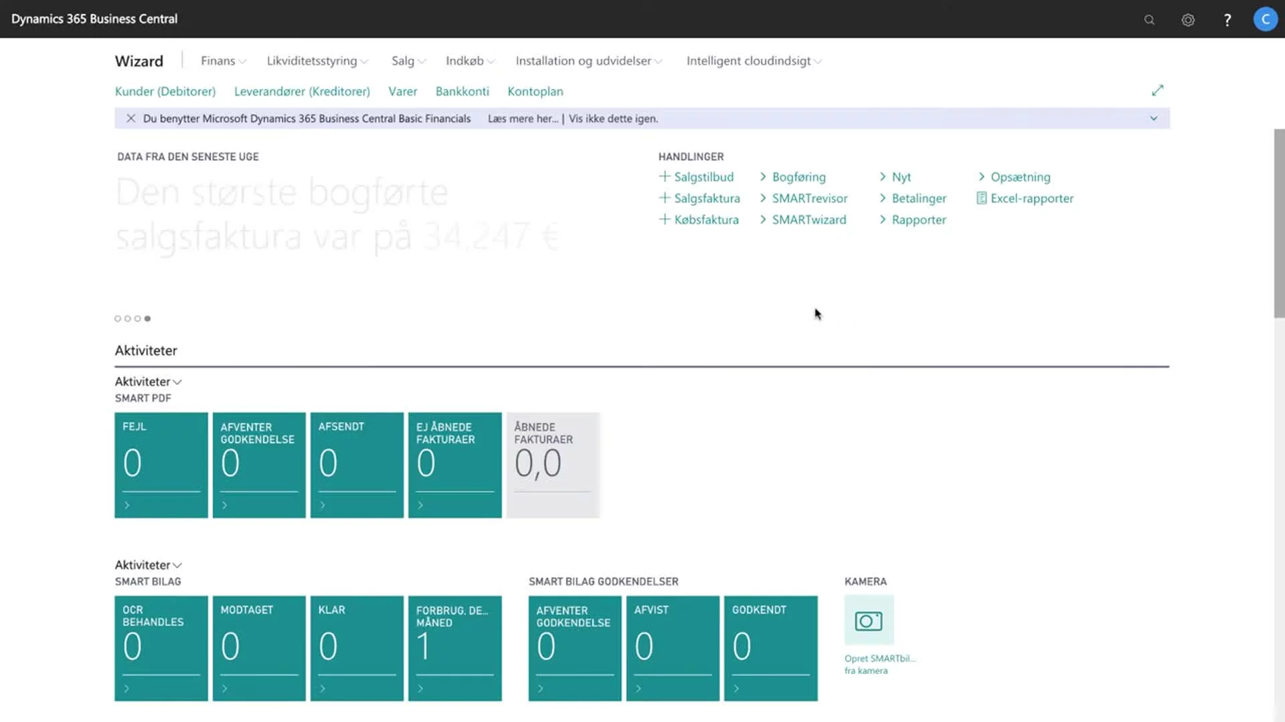This screenshot has width=1285, height=722.
Task: Create a new Købsfaktura
Action: (x=699, y=220)
